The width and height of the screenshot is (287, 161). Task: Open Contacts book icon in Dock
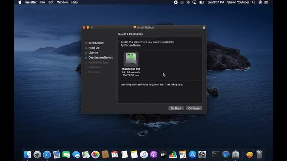click(105, 155)
